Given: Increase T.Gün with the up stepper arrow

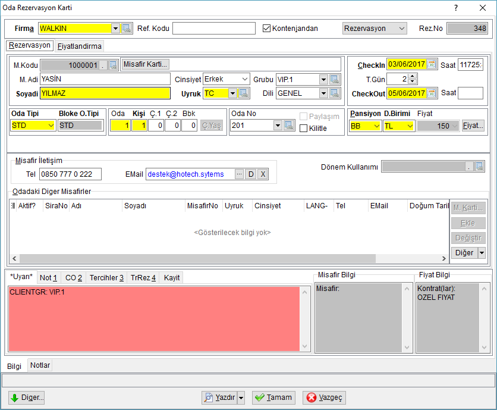Looking at the screenshot, I should 413,76.
